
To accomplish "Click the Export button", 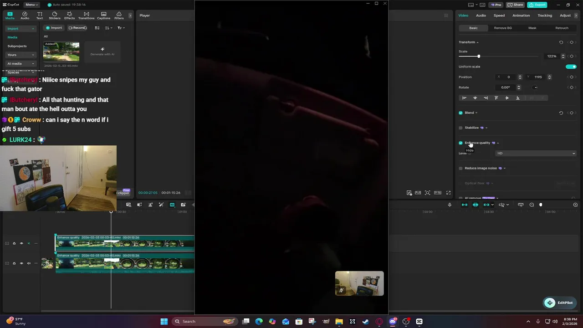I will pyautogui.click(x=537, y=5).
